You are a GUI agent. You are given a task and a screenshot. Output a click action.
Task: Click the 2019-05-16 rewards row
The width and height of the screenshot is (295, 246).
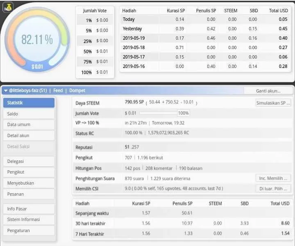(205, 66)
